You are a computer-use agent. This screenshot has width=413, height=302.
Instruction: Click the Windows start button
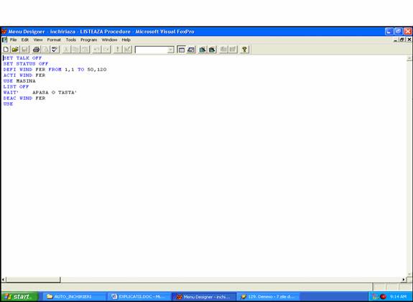[19, 297]
